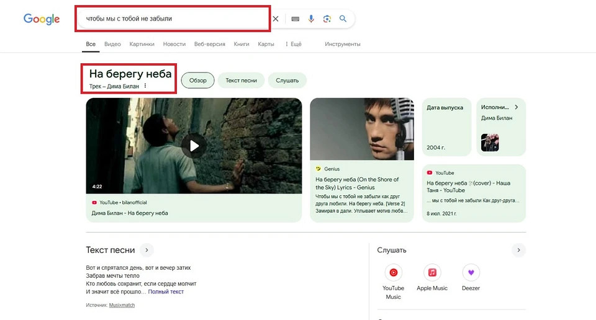Open the Полный текст lyrics link
The width and height of the screenshot is (596, 320).
pyautogui.click(x=166, y=291)
